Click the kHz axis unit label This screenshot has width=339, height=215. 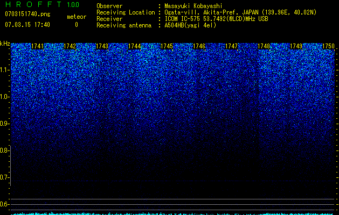pos(5,44)
